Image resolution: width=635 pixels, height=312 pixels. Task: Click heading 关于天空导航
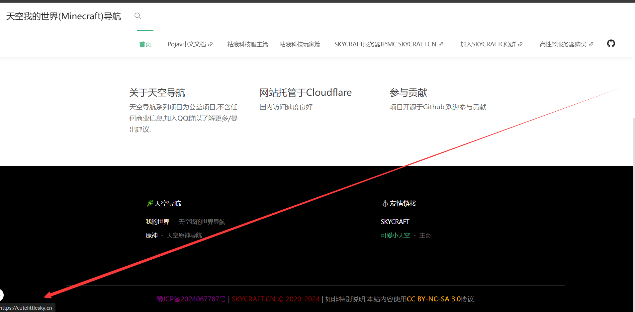pyautogui.click(x=157, y=93)
